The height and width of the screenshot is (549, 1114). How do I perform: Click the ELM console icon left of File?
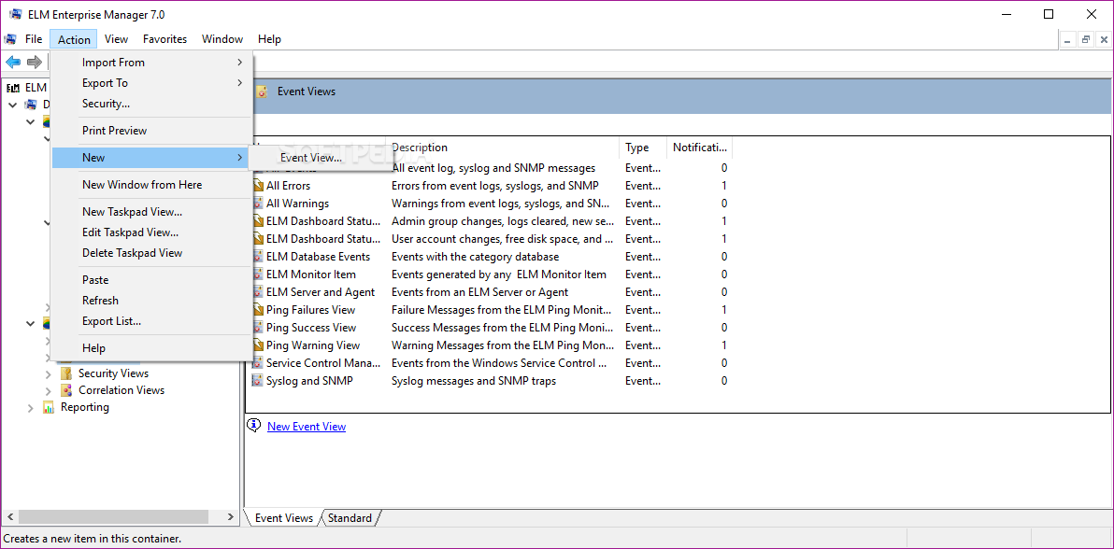10,39
